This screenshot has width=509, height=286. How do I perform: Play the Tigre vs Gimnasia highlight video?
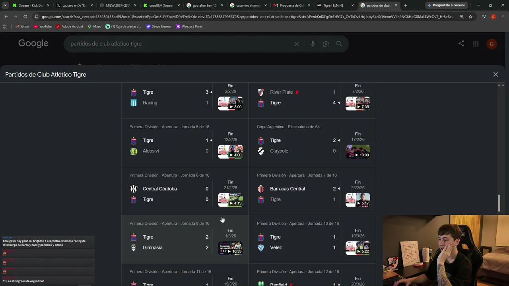pos(230,248)
